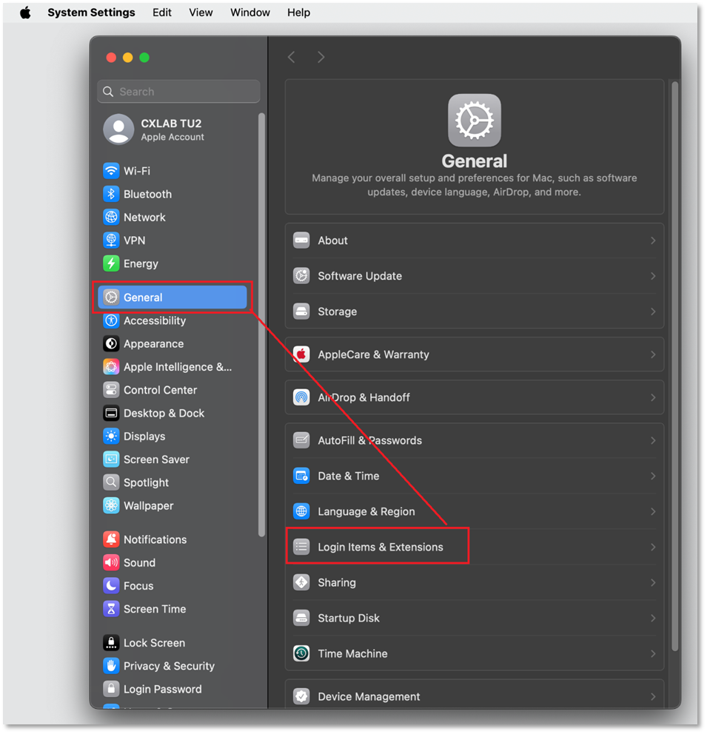This screenshot has width=707, height=734.
Task: Open the VPN globe icon
Action: tap(111, 240)
